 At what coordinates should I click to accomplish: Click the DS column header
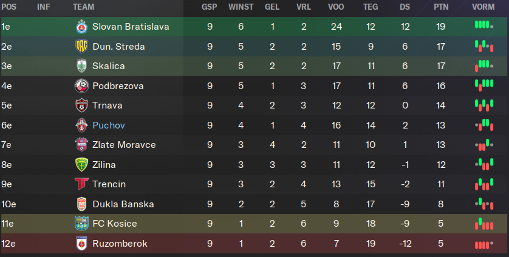(405, 7)
